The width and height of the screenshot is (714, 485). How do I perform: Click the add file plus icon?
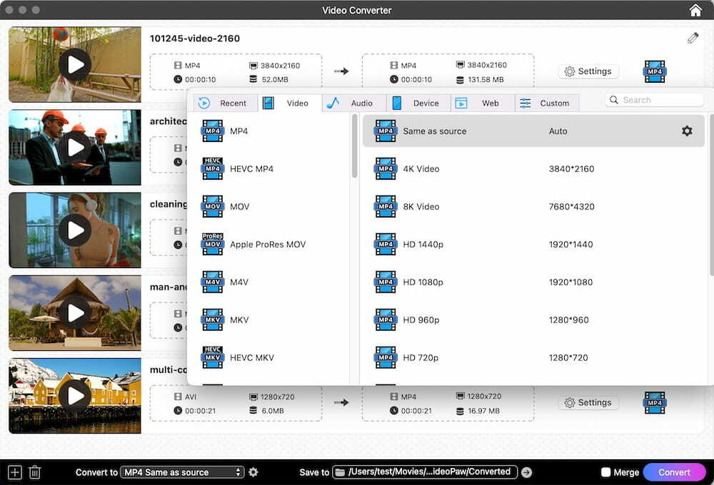(15, 472)
